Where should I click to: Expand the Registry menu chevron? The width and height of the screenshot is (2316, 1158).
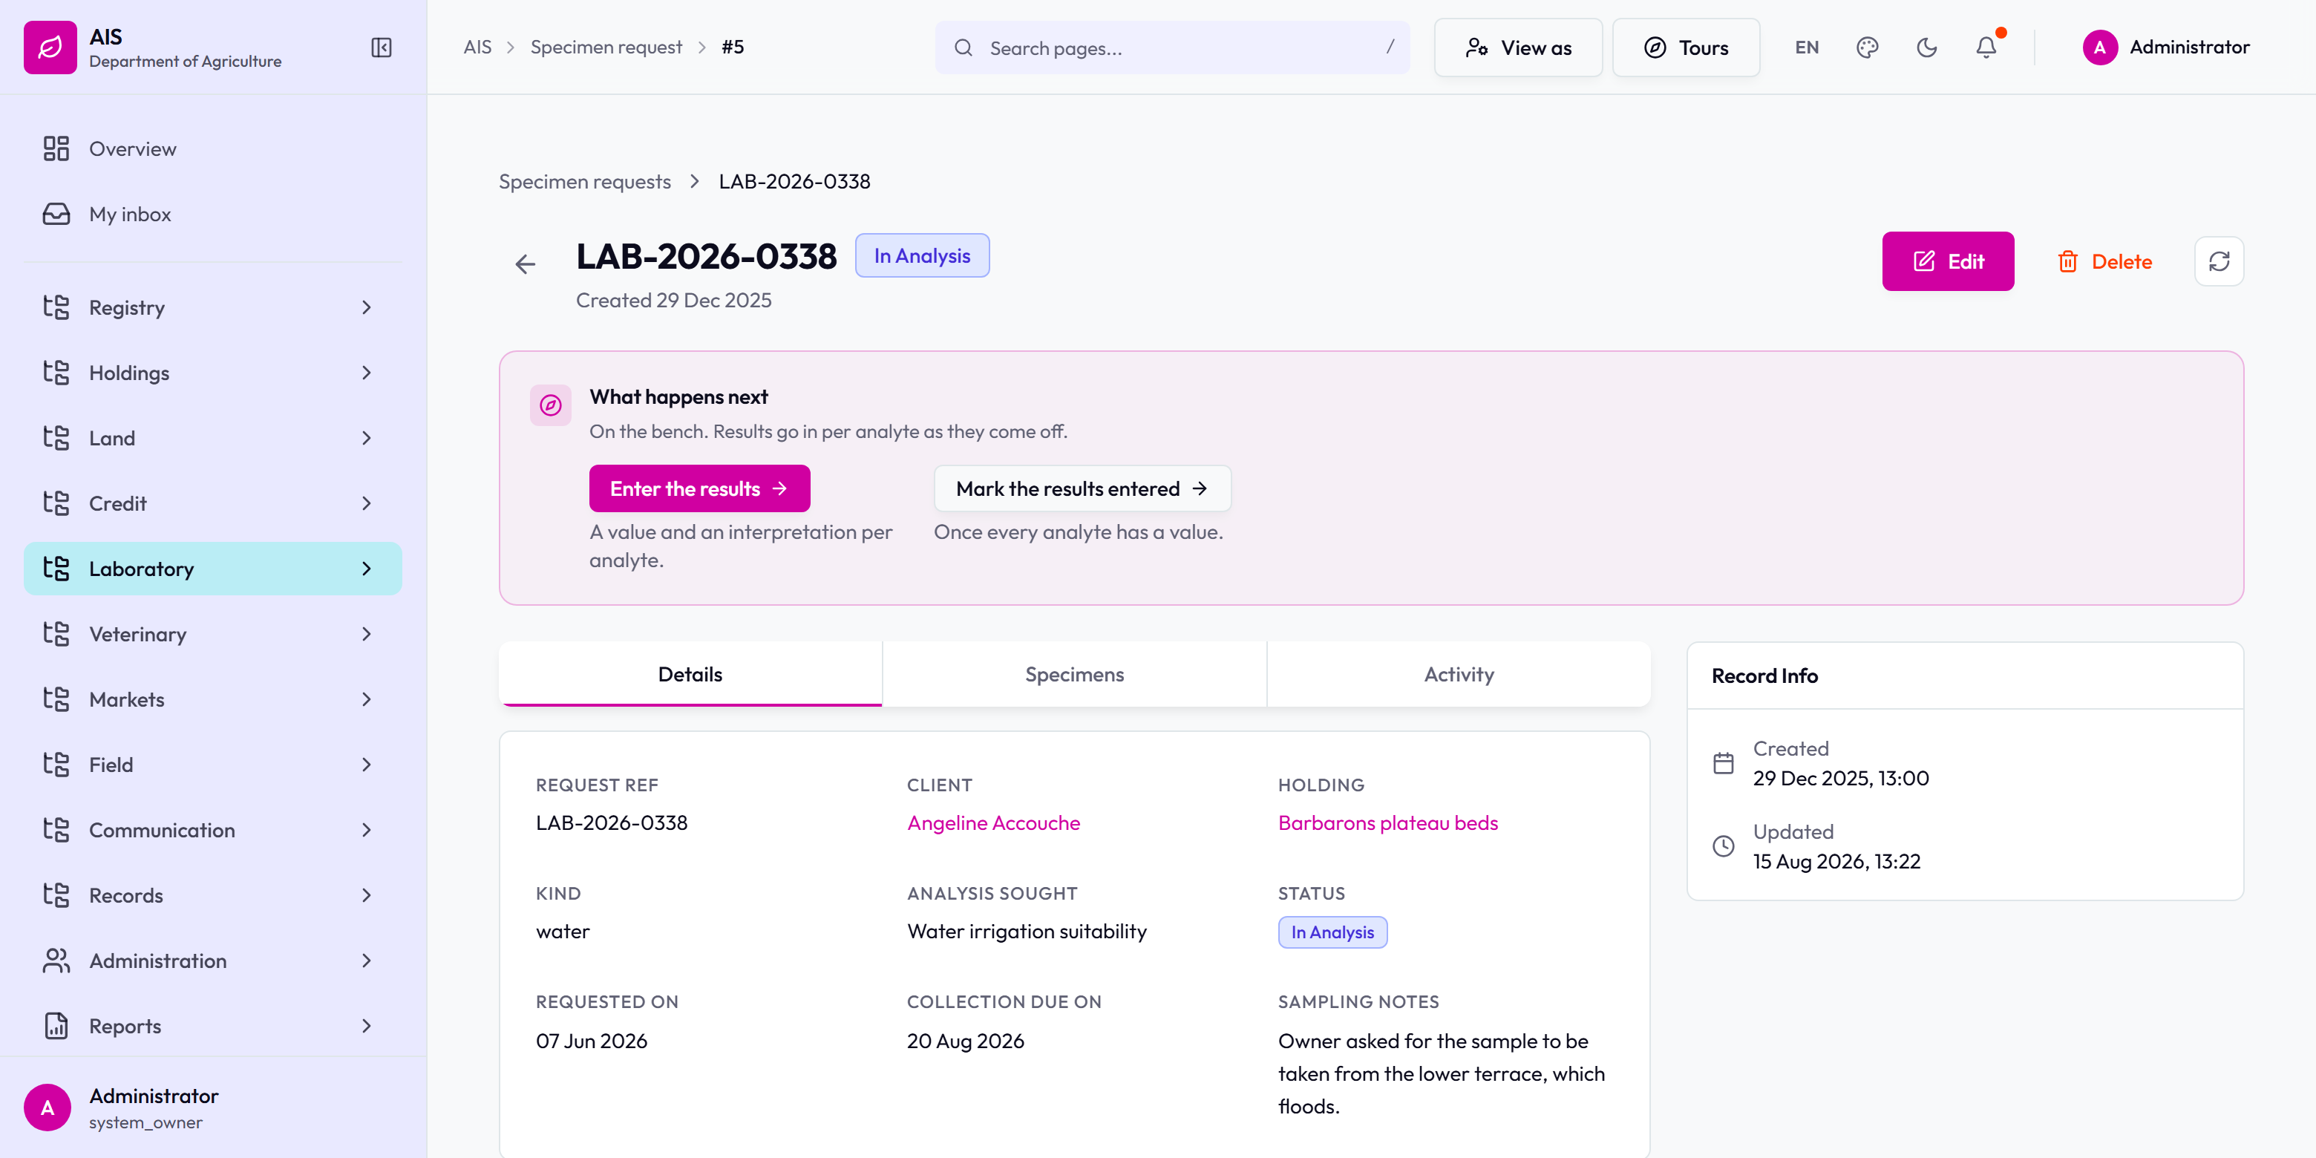(366, 307)
